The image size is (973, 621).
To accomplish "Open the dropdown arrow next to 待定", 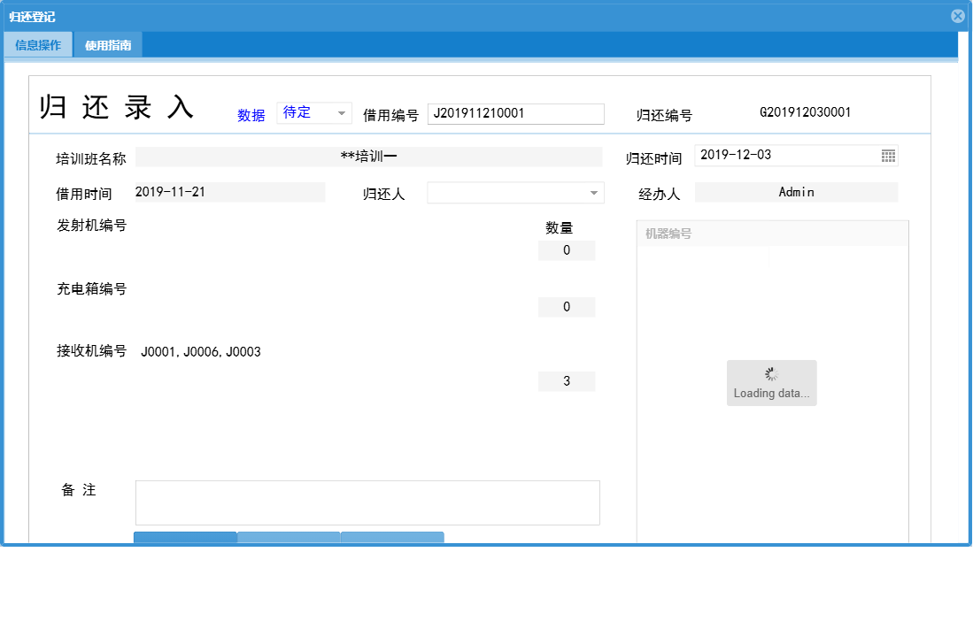I will coord(342,112).
